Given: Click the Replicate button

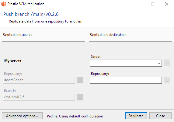Looking at the screenshot, I should (x=136, y=116).
